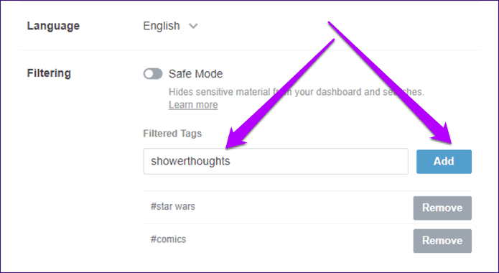Click the Language settings label
This screenshot has width=499, height=273.
click(x=53, y=26)
